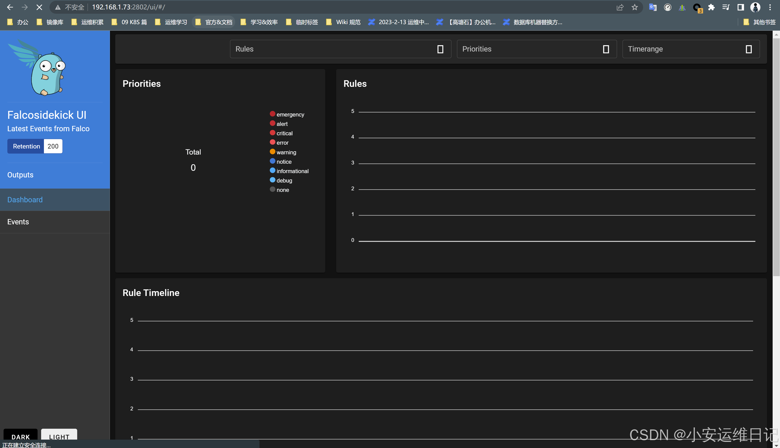Open the 其他书签 folder
The height and width of the screenshot is (448, 780).
pos(759,22)
